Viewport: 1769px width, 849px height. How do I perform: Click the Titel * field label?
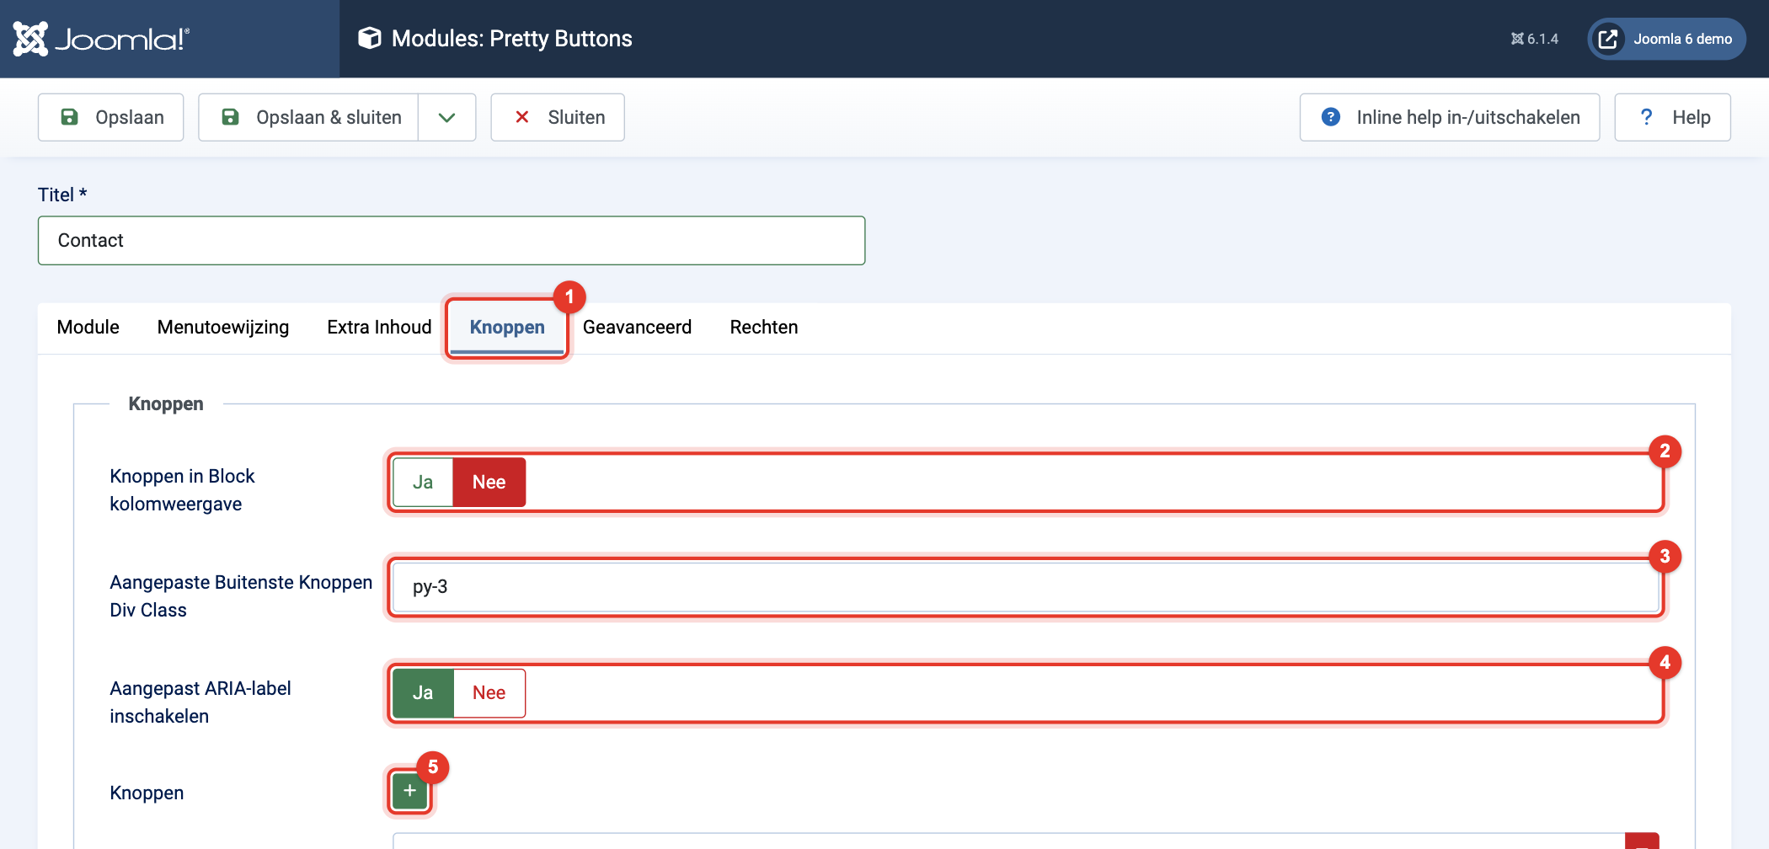click(x=62, y=195)
